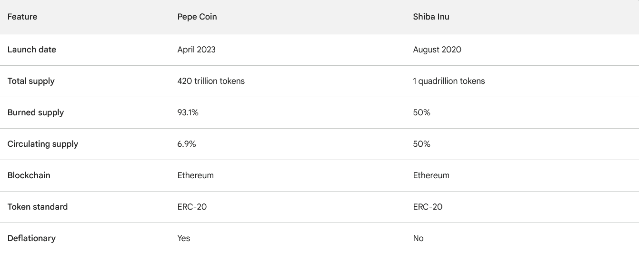The height and width of the screenshot is (253, 639).
Task: Click the "Shiba Inu" column header
Action: point(431,17)
